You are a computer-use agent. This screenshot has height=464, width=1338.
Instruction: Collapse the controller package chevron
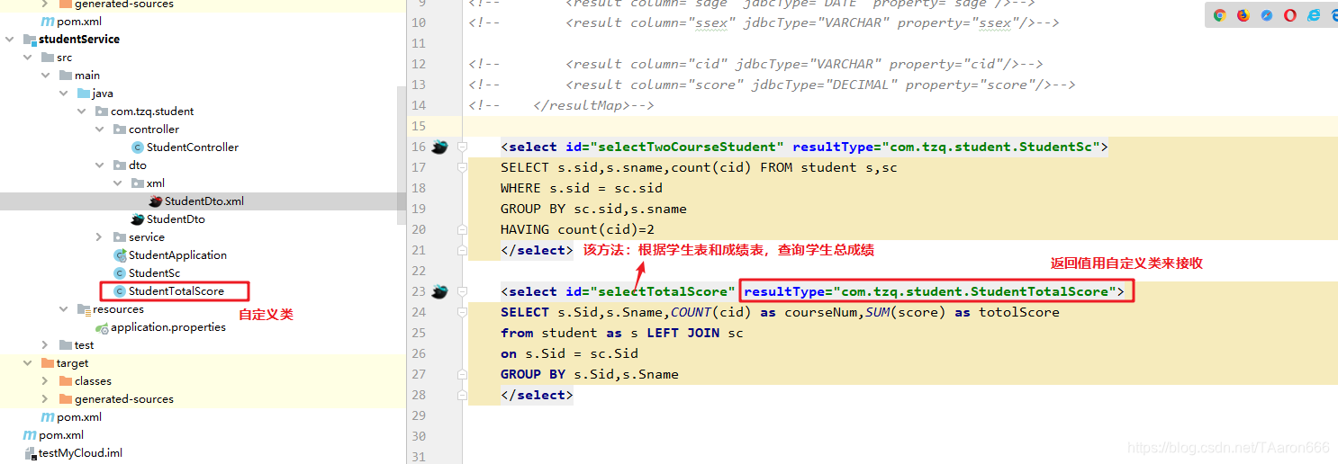click(99, 129)
